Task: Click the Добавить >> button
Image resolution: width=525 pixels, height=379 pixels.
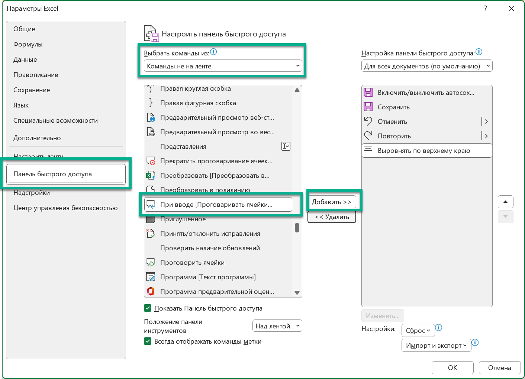Action: tap(332, 202)
